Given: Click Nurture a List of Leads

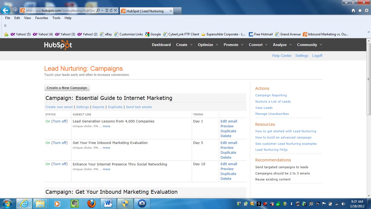Looking at the screenshot, I should tap(273, 102).
